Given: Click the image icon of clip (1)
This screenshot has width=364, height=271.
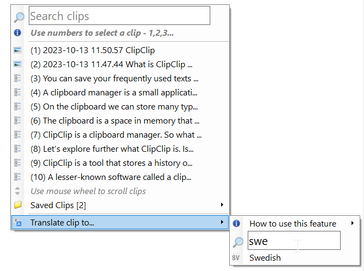Looking at the screenshot, I should tap(17, 50).
